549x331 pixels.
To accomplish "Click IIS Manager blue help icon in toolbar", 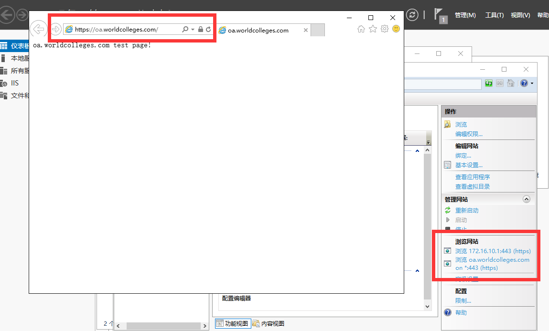I will [524, 83].
